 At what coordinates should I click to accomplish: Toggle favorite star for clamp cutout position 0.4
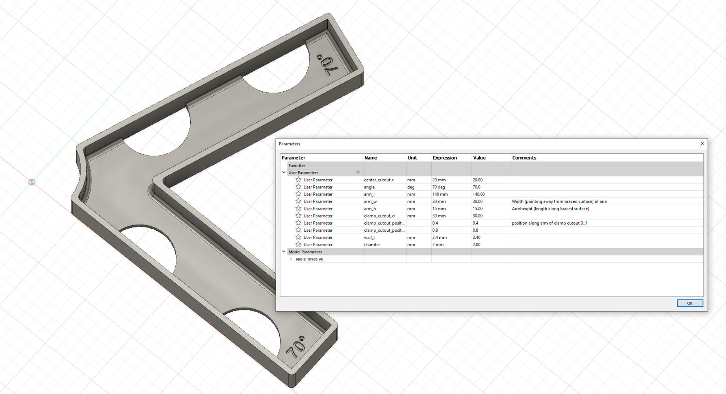(298, 223)
